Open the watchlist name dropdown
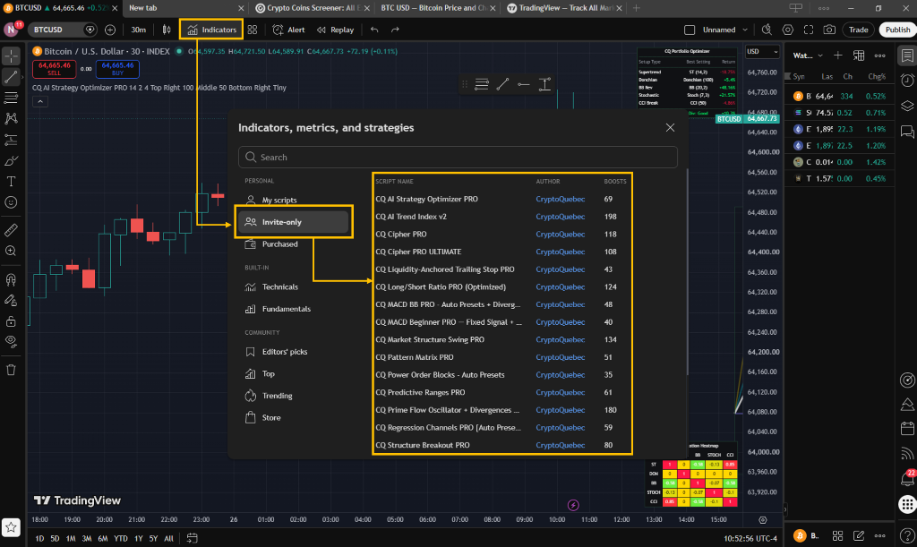Screen dimensions: 917x547 [x=808, y=56]
